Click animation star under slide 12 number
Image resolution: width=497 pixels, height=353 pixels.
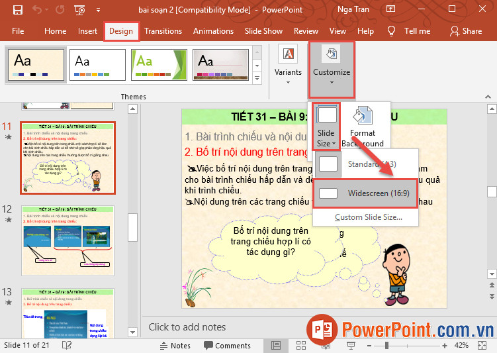point(9,219)
